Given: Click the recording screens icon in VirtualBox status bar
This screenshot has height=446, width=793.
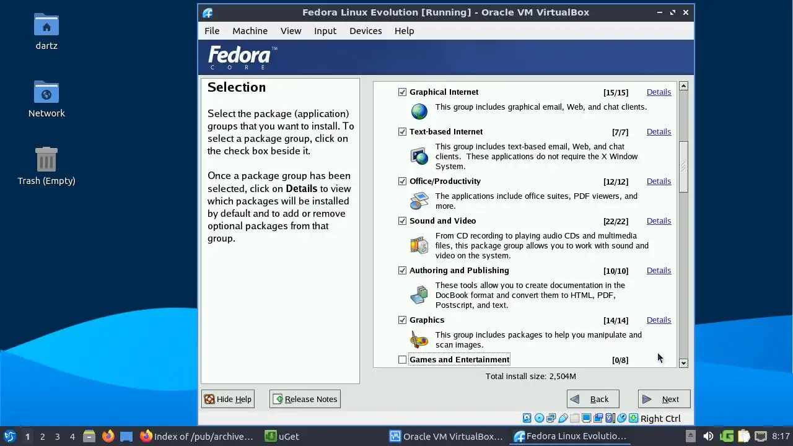Looking at the screenshot, I should [598, 418].
